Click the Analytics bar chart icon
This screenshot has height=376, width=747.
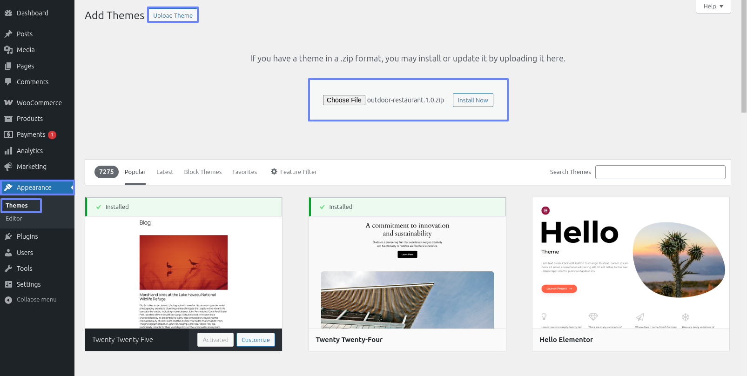8,151
